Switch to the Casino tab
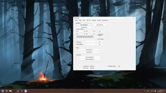Viewport: 166px width, 93px height. coord(80,20)
